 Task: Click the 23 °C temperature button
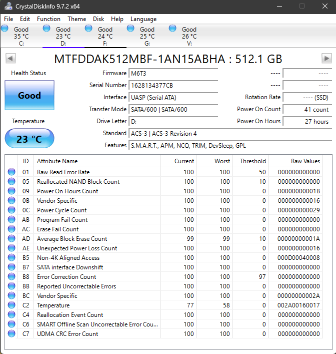coord(29,138)
